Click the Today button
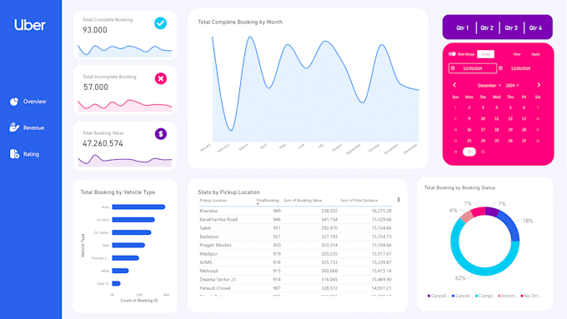567x319 pixels. (485, 54)
